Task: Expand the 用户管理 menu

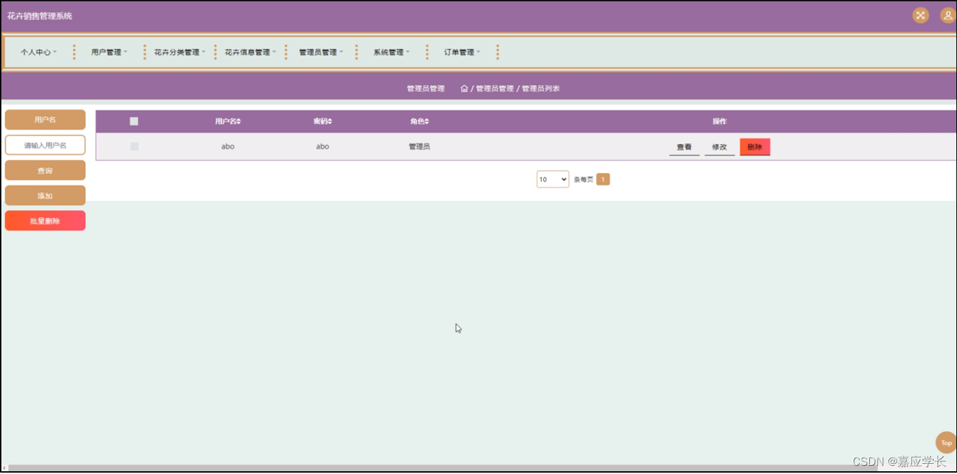Action: tap(109, 52)
